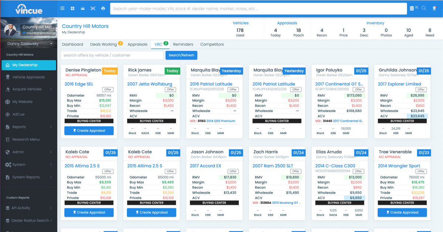This screenshot has height=232, width=443.
Task: Click the Research Menu sidebar icon
Action: (7, 140)
